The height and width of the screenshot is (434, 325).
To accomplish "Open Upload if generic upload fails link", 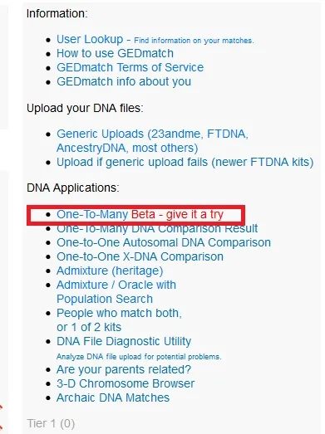I will [x=185, y=162].
